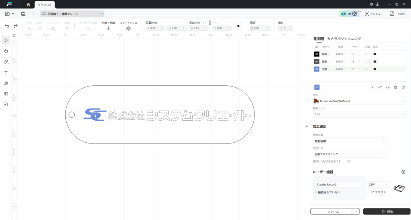411x220 pixels.
Task: Move layer down with the arrow icon
Action: (x=388, y=87)
